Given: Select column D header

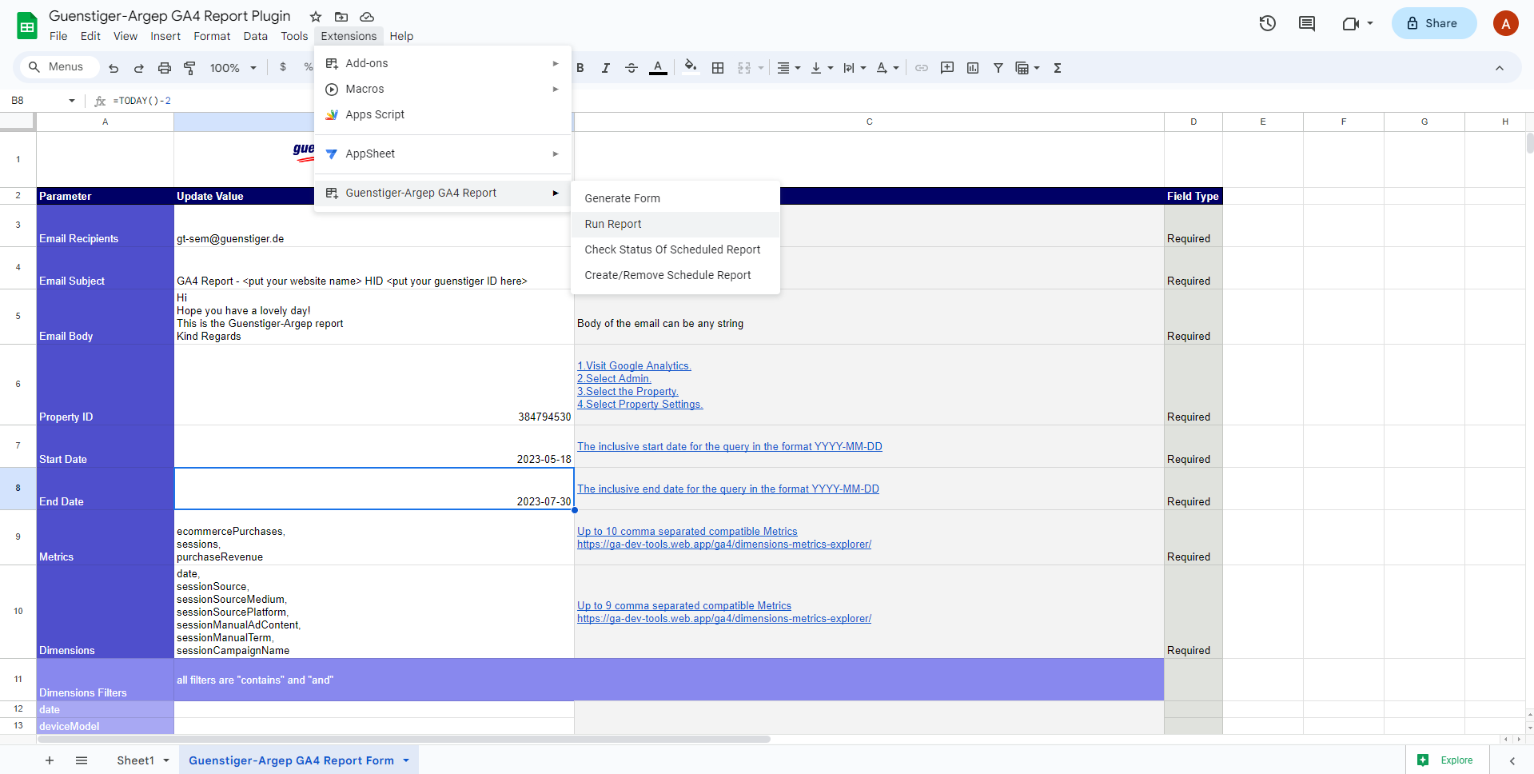Looking at the screenshot, I should tap(1193, 122).
